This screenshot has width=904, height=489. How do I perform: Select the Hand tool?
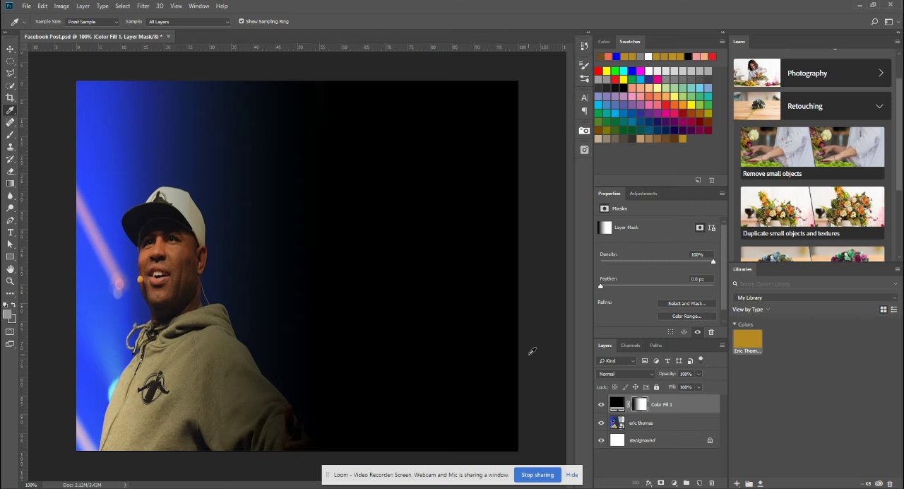tap(10, 269)
